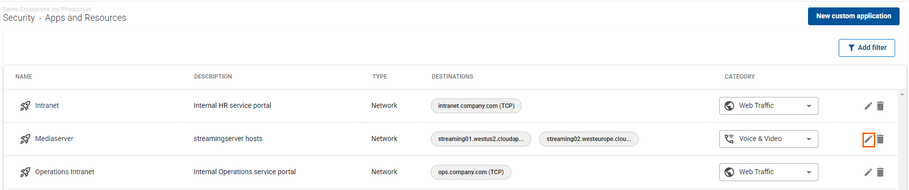
Task: Click the rocket icon beside Operations Intranet
Action: point(25,172)
